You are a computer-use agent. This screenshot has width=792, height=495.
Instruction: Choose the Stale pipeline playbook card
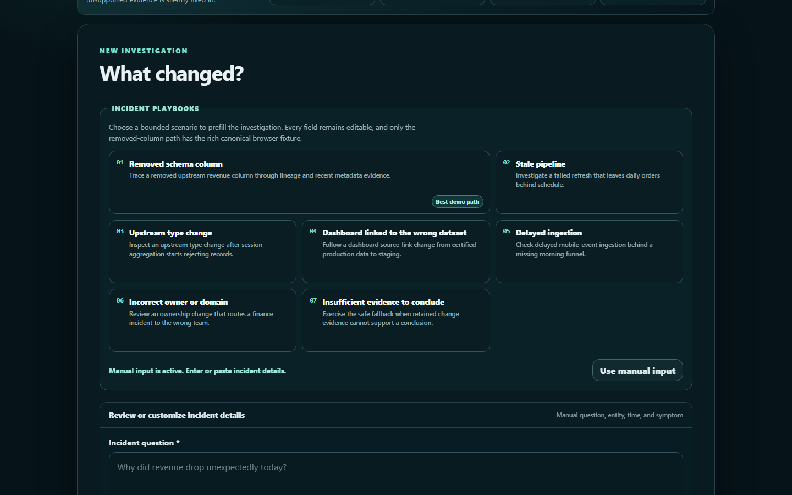point(589,182)
